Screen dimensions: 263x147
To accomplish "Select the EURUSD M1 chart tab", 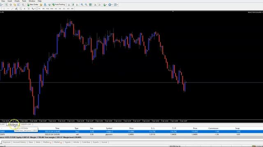I will pos(13,124).
